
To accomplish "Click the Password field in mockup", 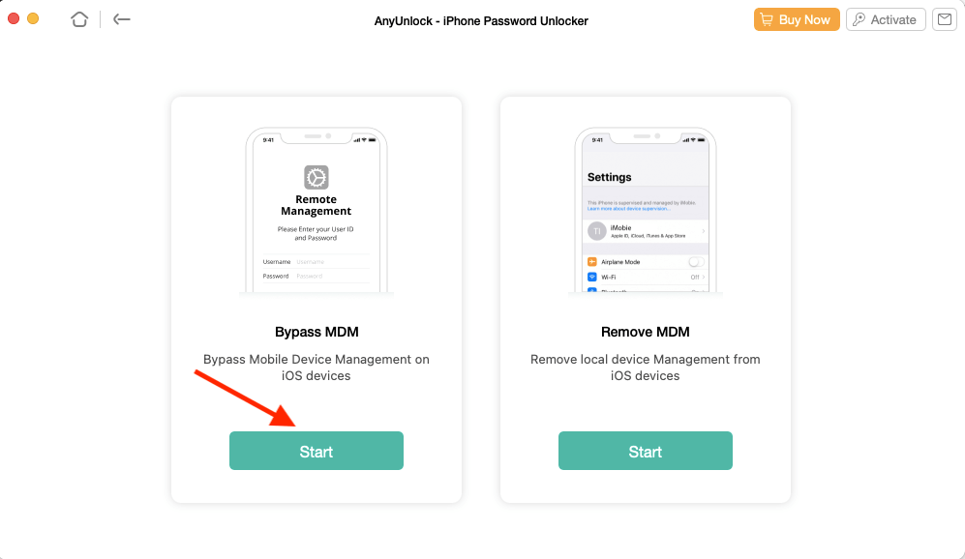I will pos(317,277).
